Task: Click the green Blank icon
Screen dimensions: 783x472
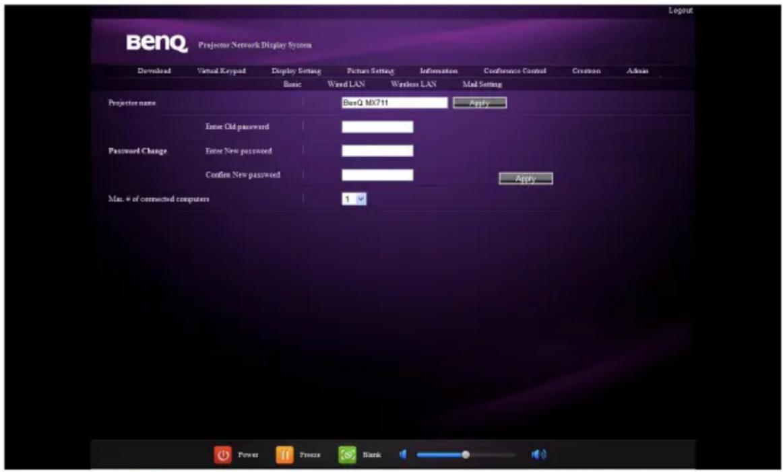Action: click(347, 454)
